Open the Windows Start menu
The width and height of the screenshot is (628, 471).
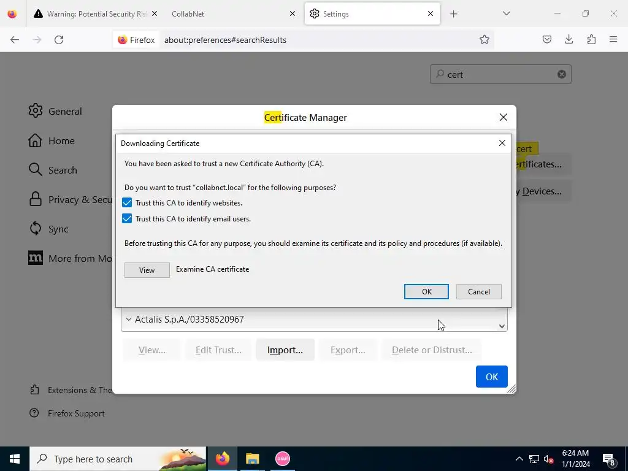click(15, 459)
